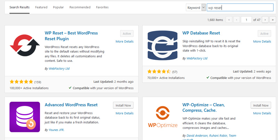
Task: Open WebFactory Ltd author link under WP Database Reset
Action: tap(197, 58)
